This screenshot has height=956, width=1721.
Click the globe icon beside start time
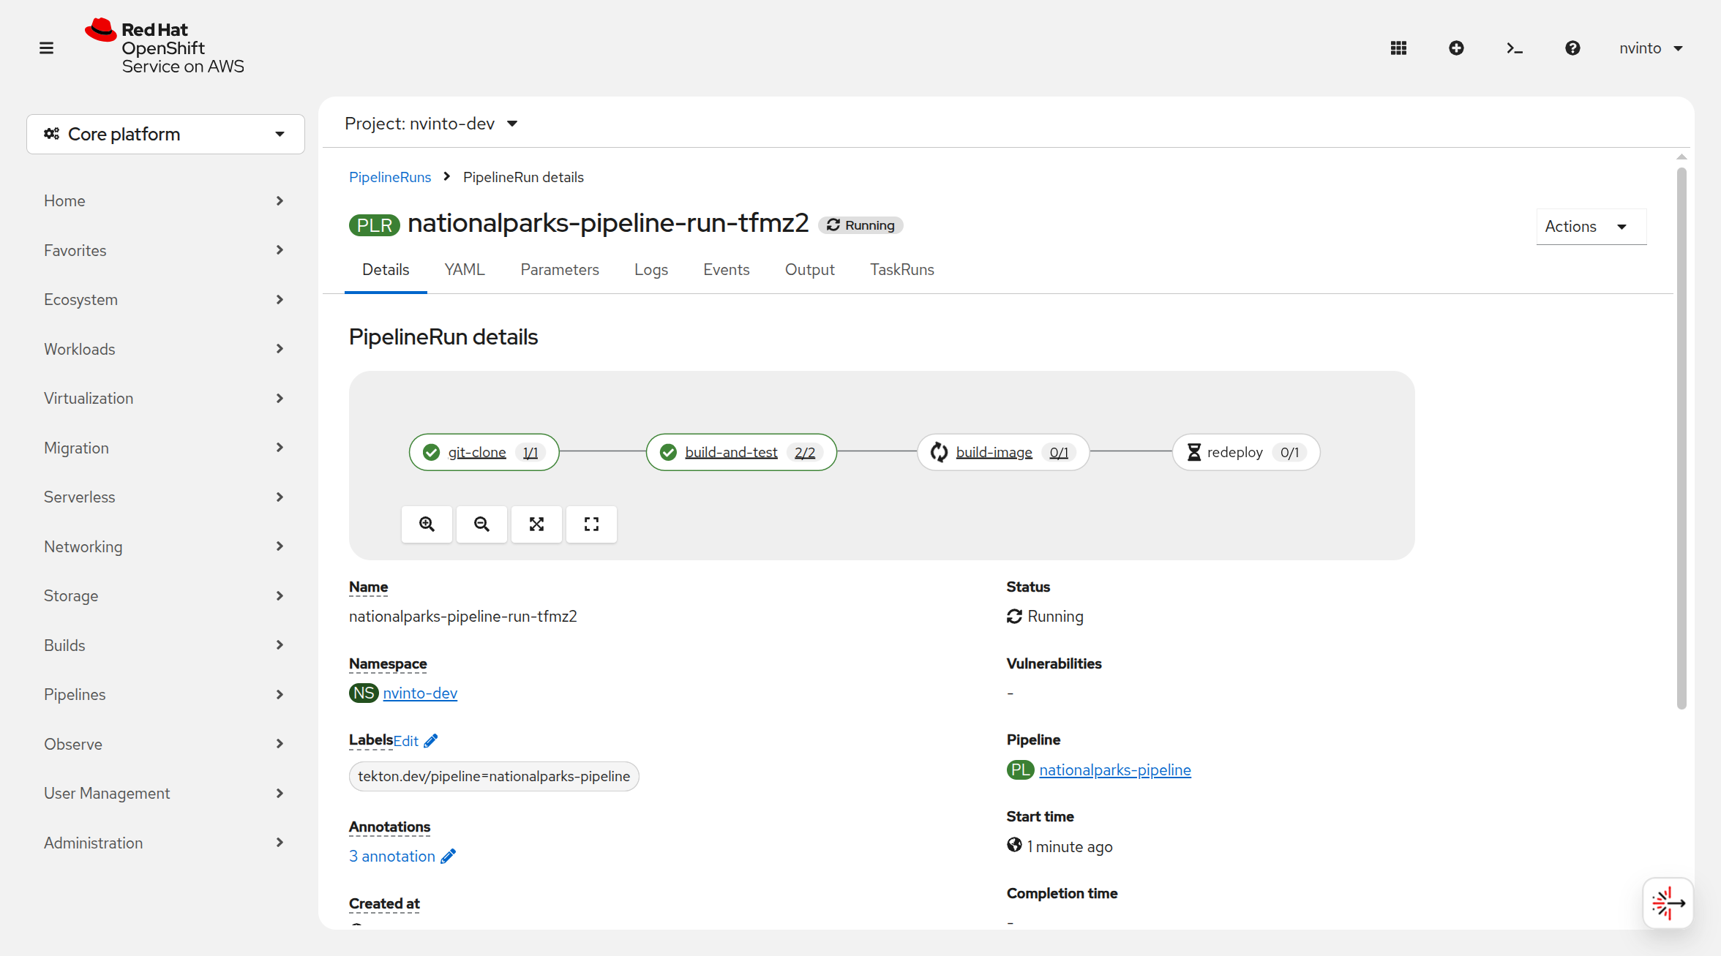(1014, 845)
